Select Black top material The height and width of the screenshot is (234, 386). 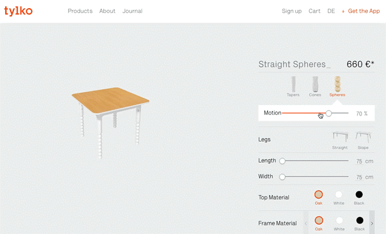coord(359,195)
